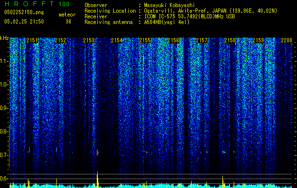Click the tallest yellow peak after 2153
Viewport: 297px width, 188px height.
tap(97, 180)
